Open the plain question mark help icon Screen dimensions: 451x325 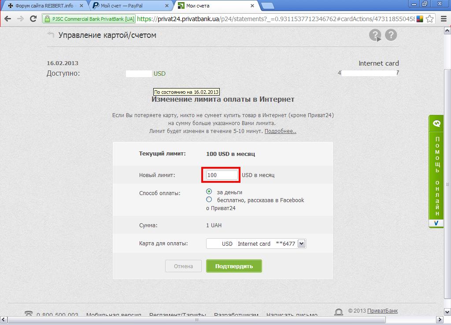pyautogui.click(x=391, y=35)
